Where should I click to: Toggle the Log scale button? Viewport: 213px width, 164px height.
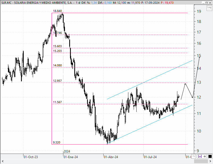point(209,8)
